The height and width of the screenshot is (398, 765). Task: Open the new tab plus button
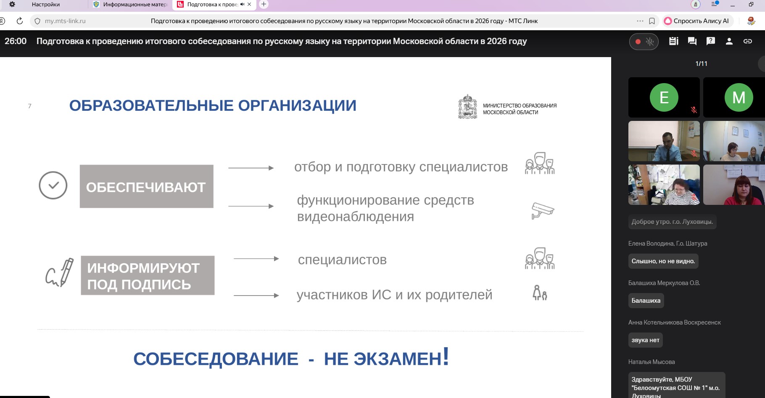pyautogui.click(x=263, y=5)
